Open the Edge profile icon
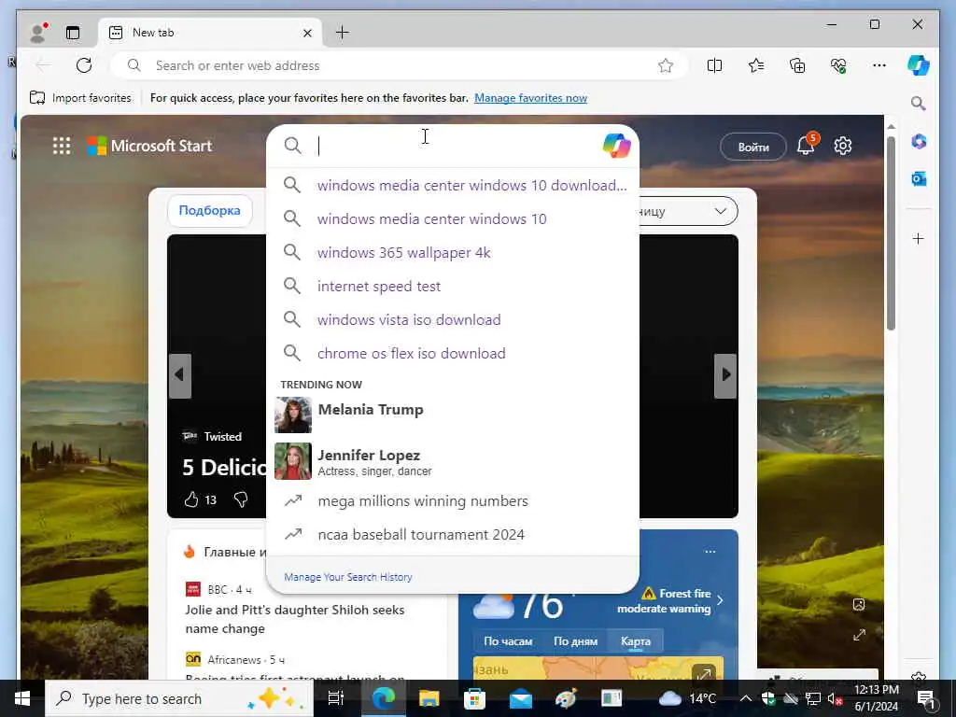 (38, 33)
